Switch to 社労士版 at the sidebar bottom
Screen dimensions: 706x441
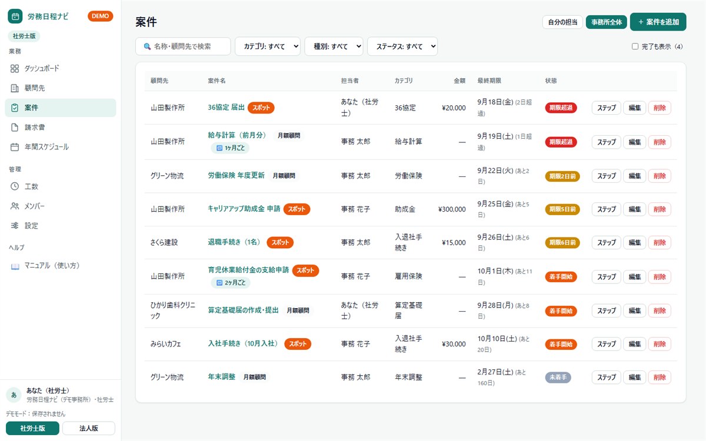[32, 428]
